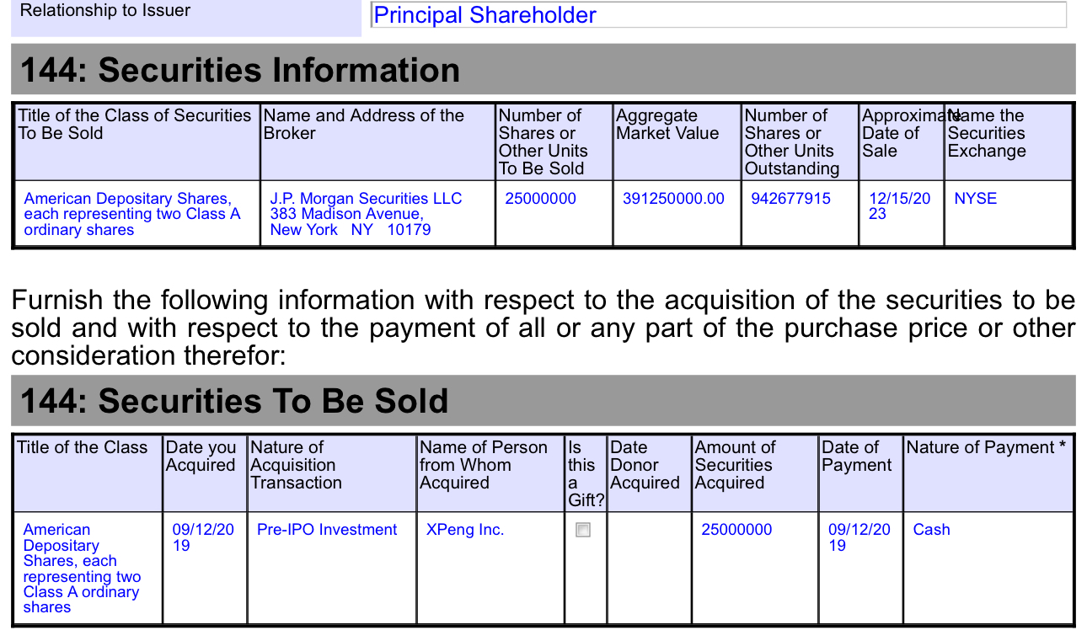Viewport: 1087px width, 630px height.
Task: Click the empty Date Donor Acquired cell
Action: tap(649, 567)
